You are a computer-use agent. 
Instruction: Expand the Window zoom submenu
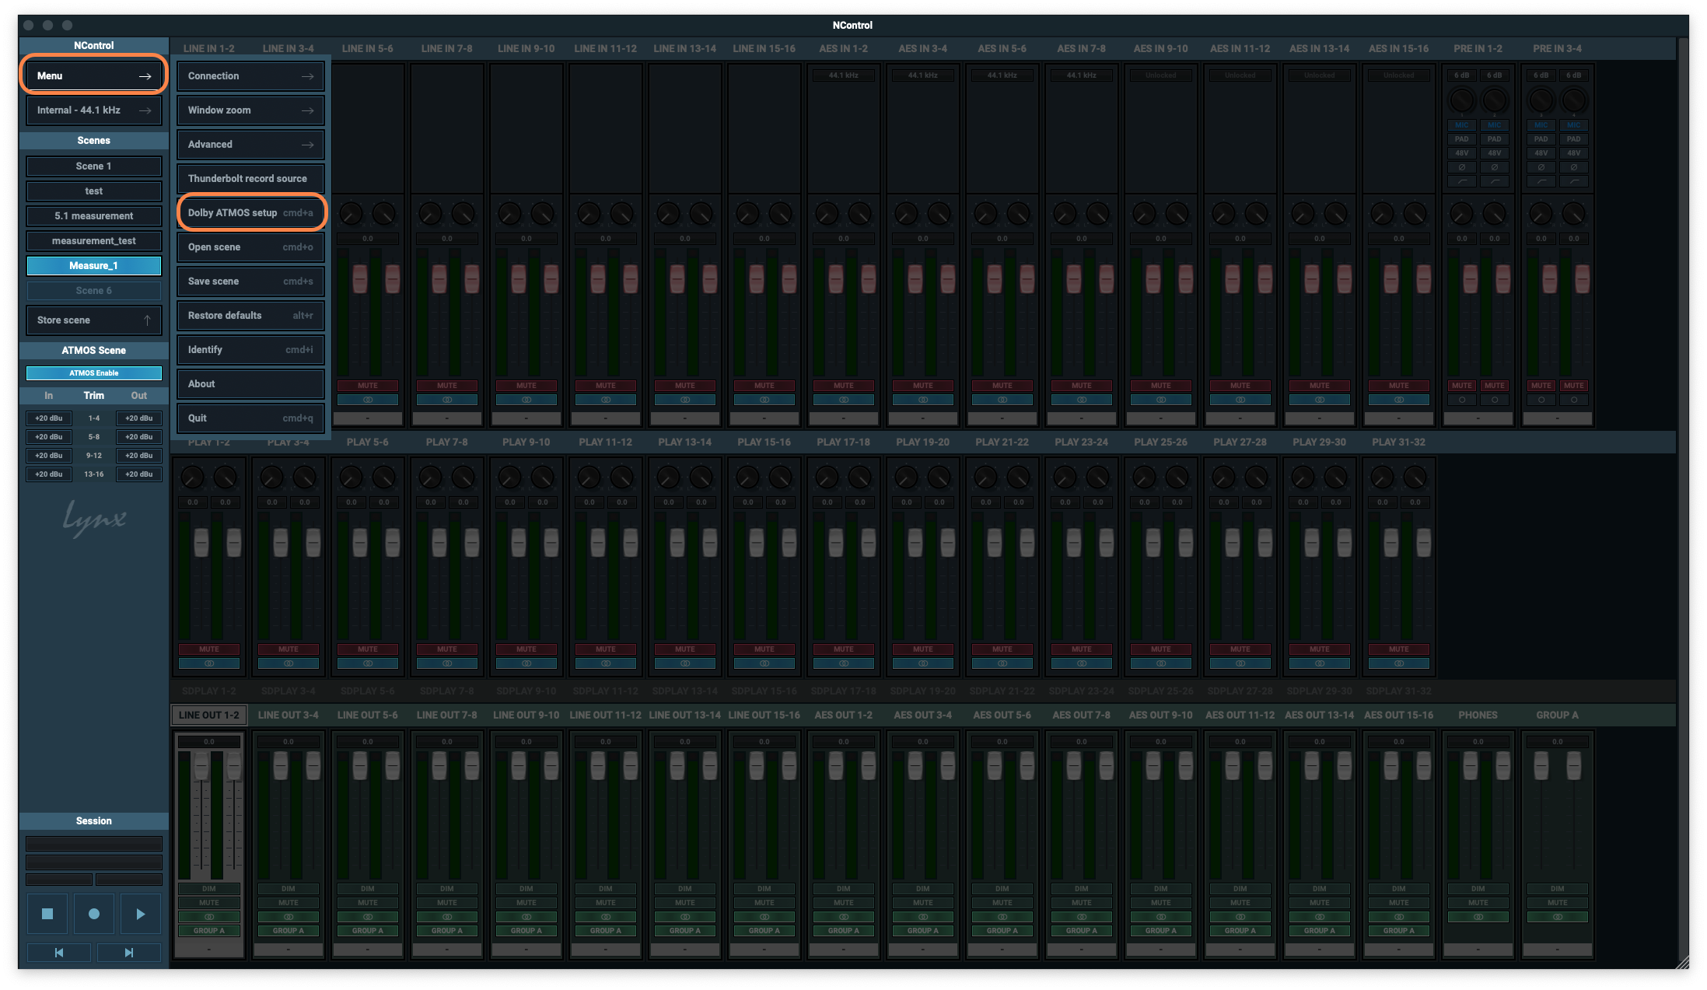250,110
